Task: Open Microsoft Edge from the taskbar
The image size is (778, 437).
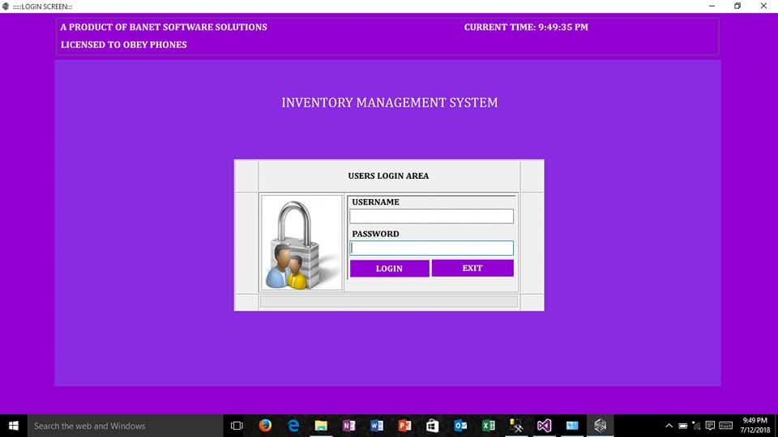Action: [x=293, y=426]
